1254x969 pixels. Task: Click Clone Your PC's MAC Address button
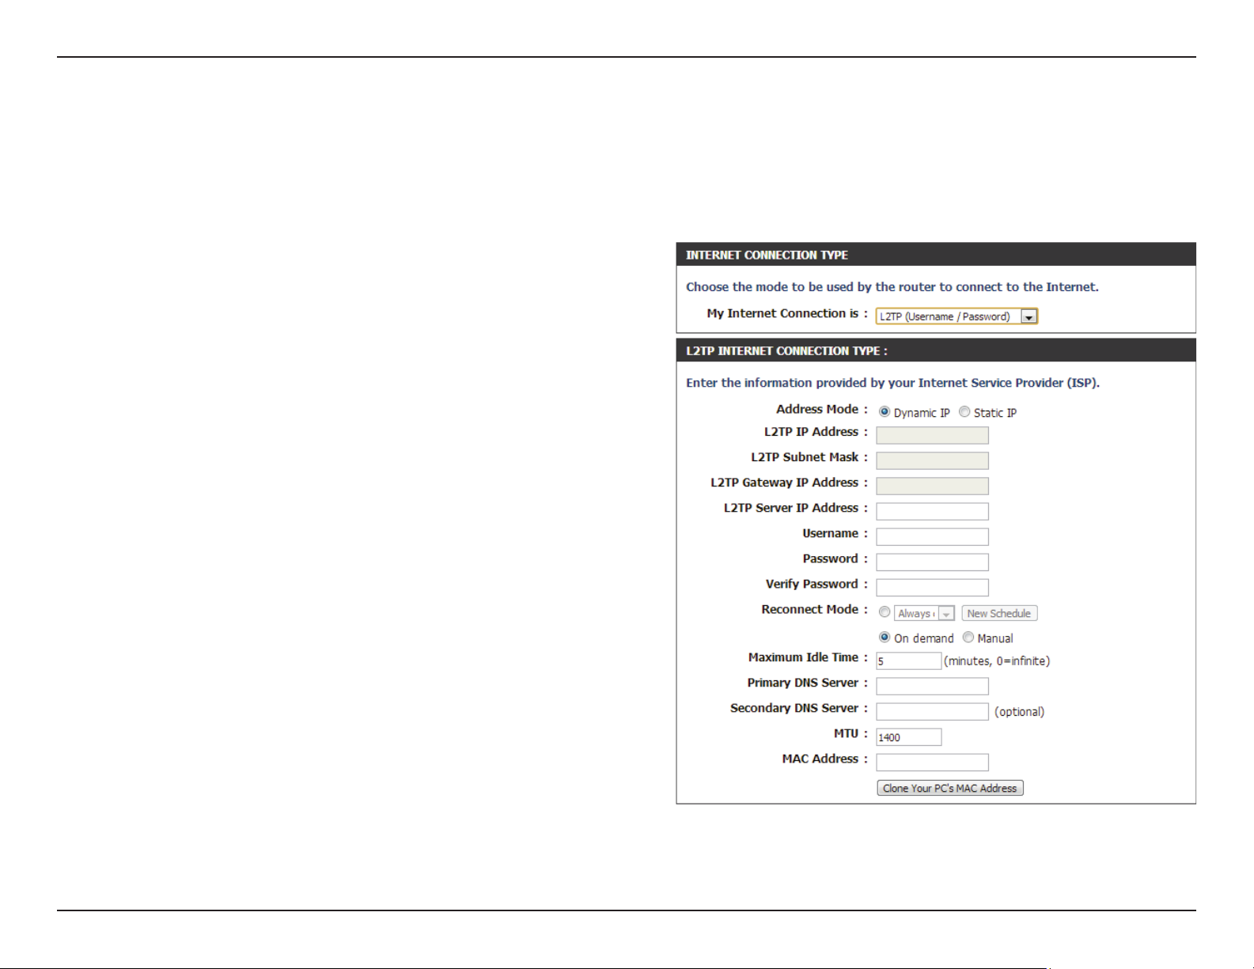click(950, 788)
